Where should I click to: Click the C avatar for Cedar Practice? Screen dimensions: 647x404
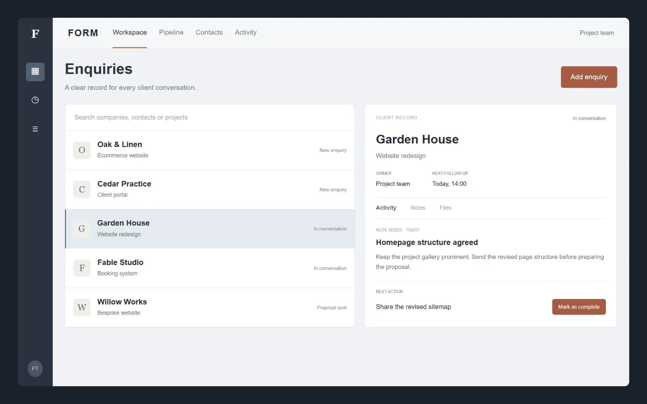pyautogui.click(x=82, y=189)
